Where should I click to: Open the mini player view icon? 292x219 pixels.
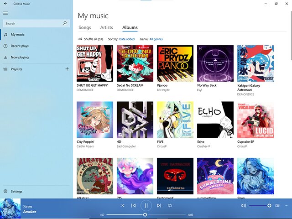[277, 206]
